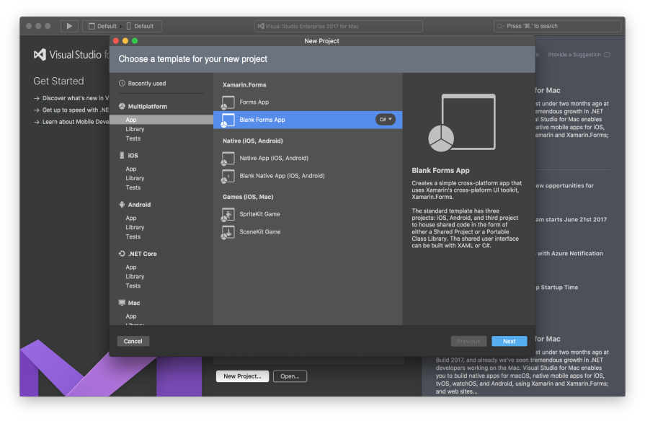
Task: Select .NET Core App category
Action: coord(131,267)
